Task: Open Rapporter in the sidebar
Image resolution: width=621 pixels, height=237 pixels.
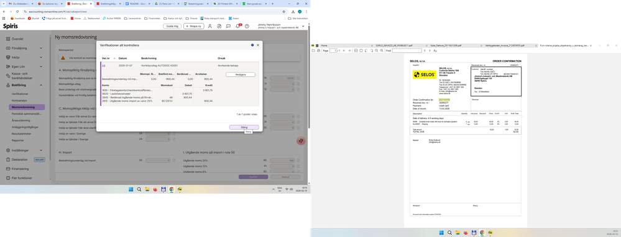Action: [x=18, y=140]
